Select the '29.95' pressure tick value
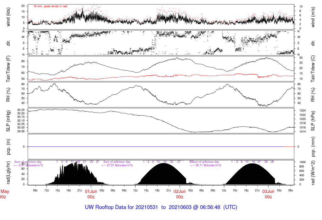The height and width of the screenshot is (220, 322). [21, 131]
